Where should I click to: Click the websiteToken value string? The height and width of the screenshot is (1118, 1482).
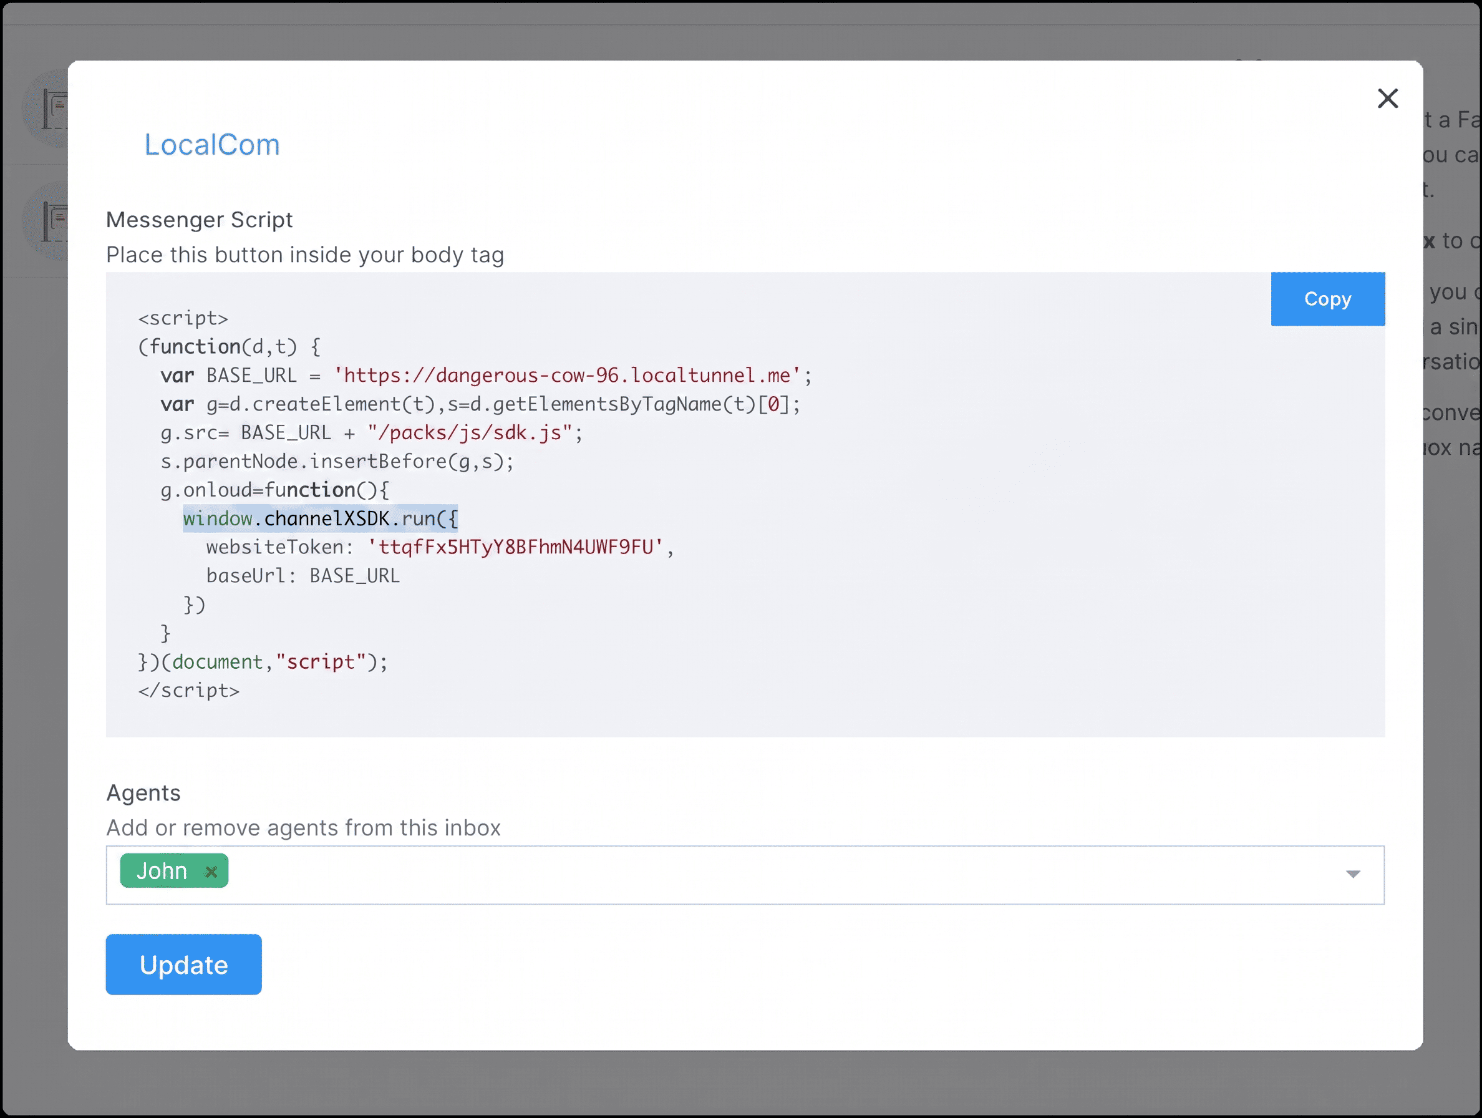coord(515,547)
